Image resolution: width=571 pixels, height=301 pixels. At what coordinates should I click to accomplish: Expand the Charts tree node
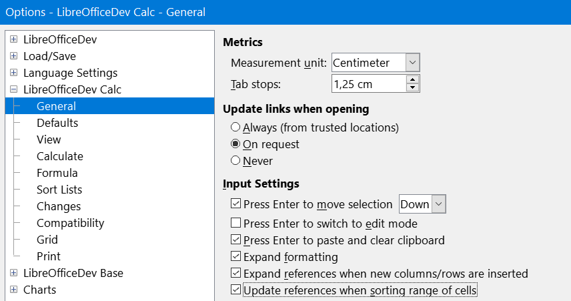point(13,290)
